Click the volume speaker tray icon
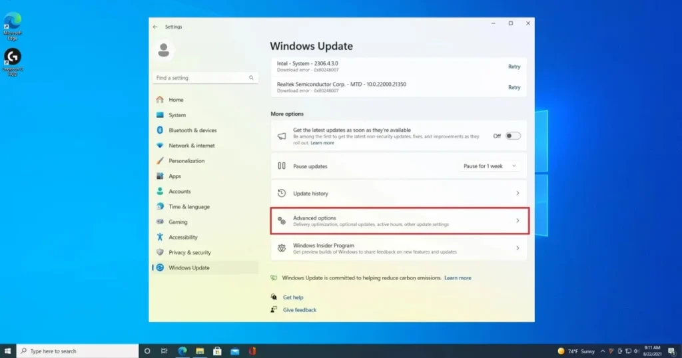 click(636, 351)
